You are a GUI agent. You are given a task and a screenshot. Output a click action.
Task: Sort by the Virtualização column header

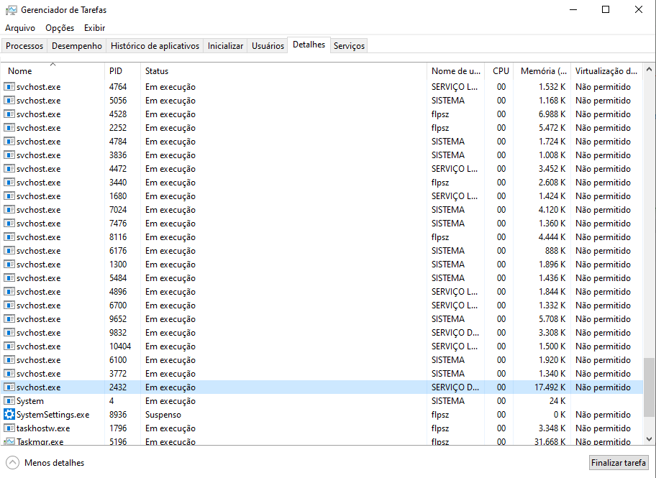[606, 70]
